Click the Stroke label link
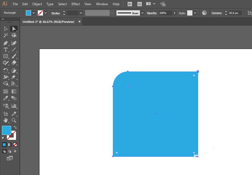 pyautogui.click(x=56, y=13)
